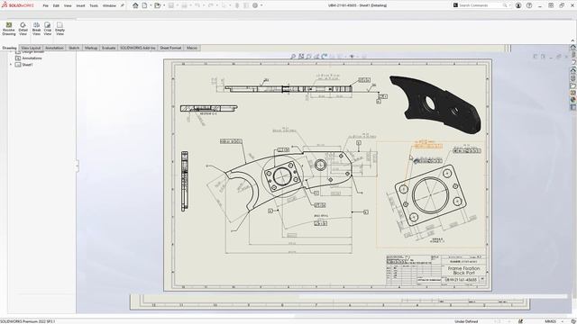
Task: Switch to the Sheet Format tab
Action: pos(170,48)
